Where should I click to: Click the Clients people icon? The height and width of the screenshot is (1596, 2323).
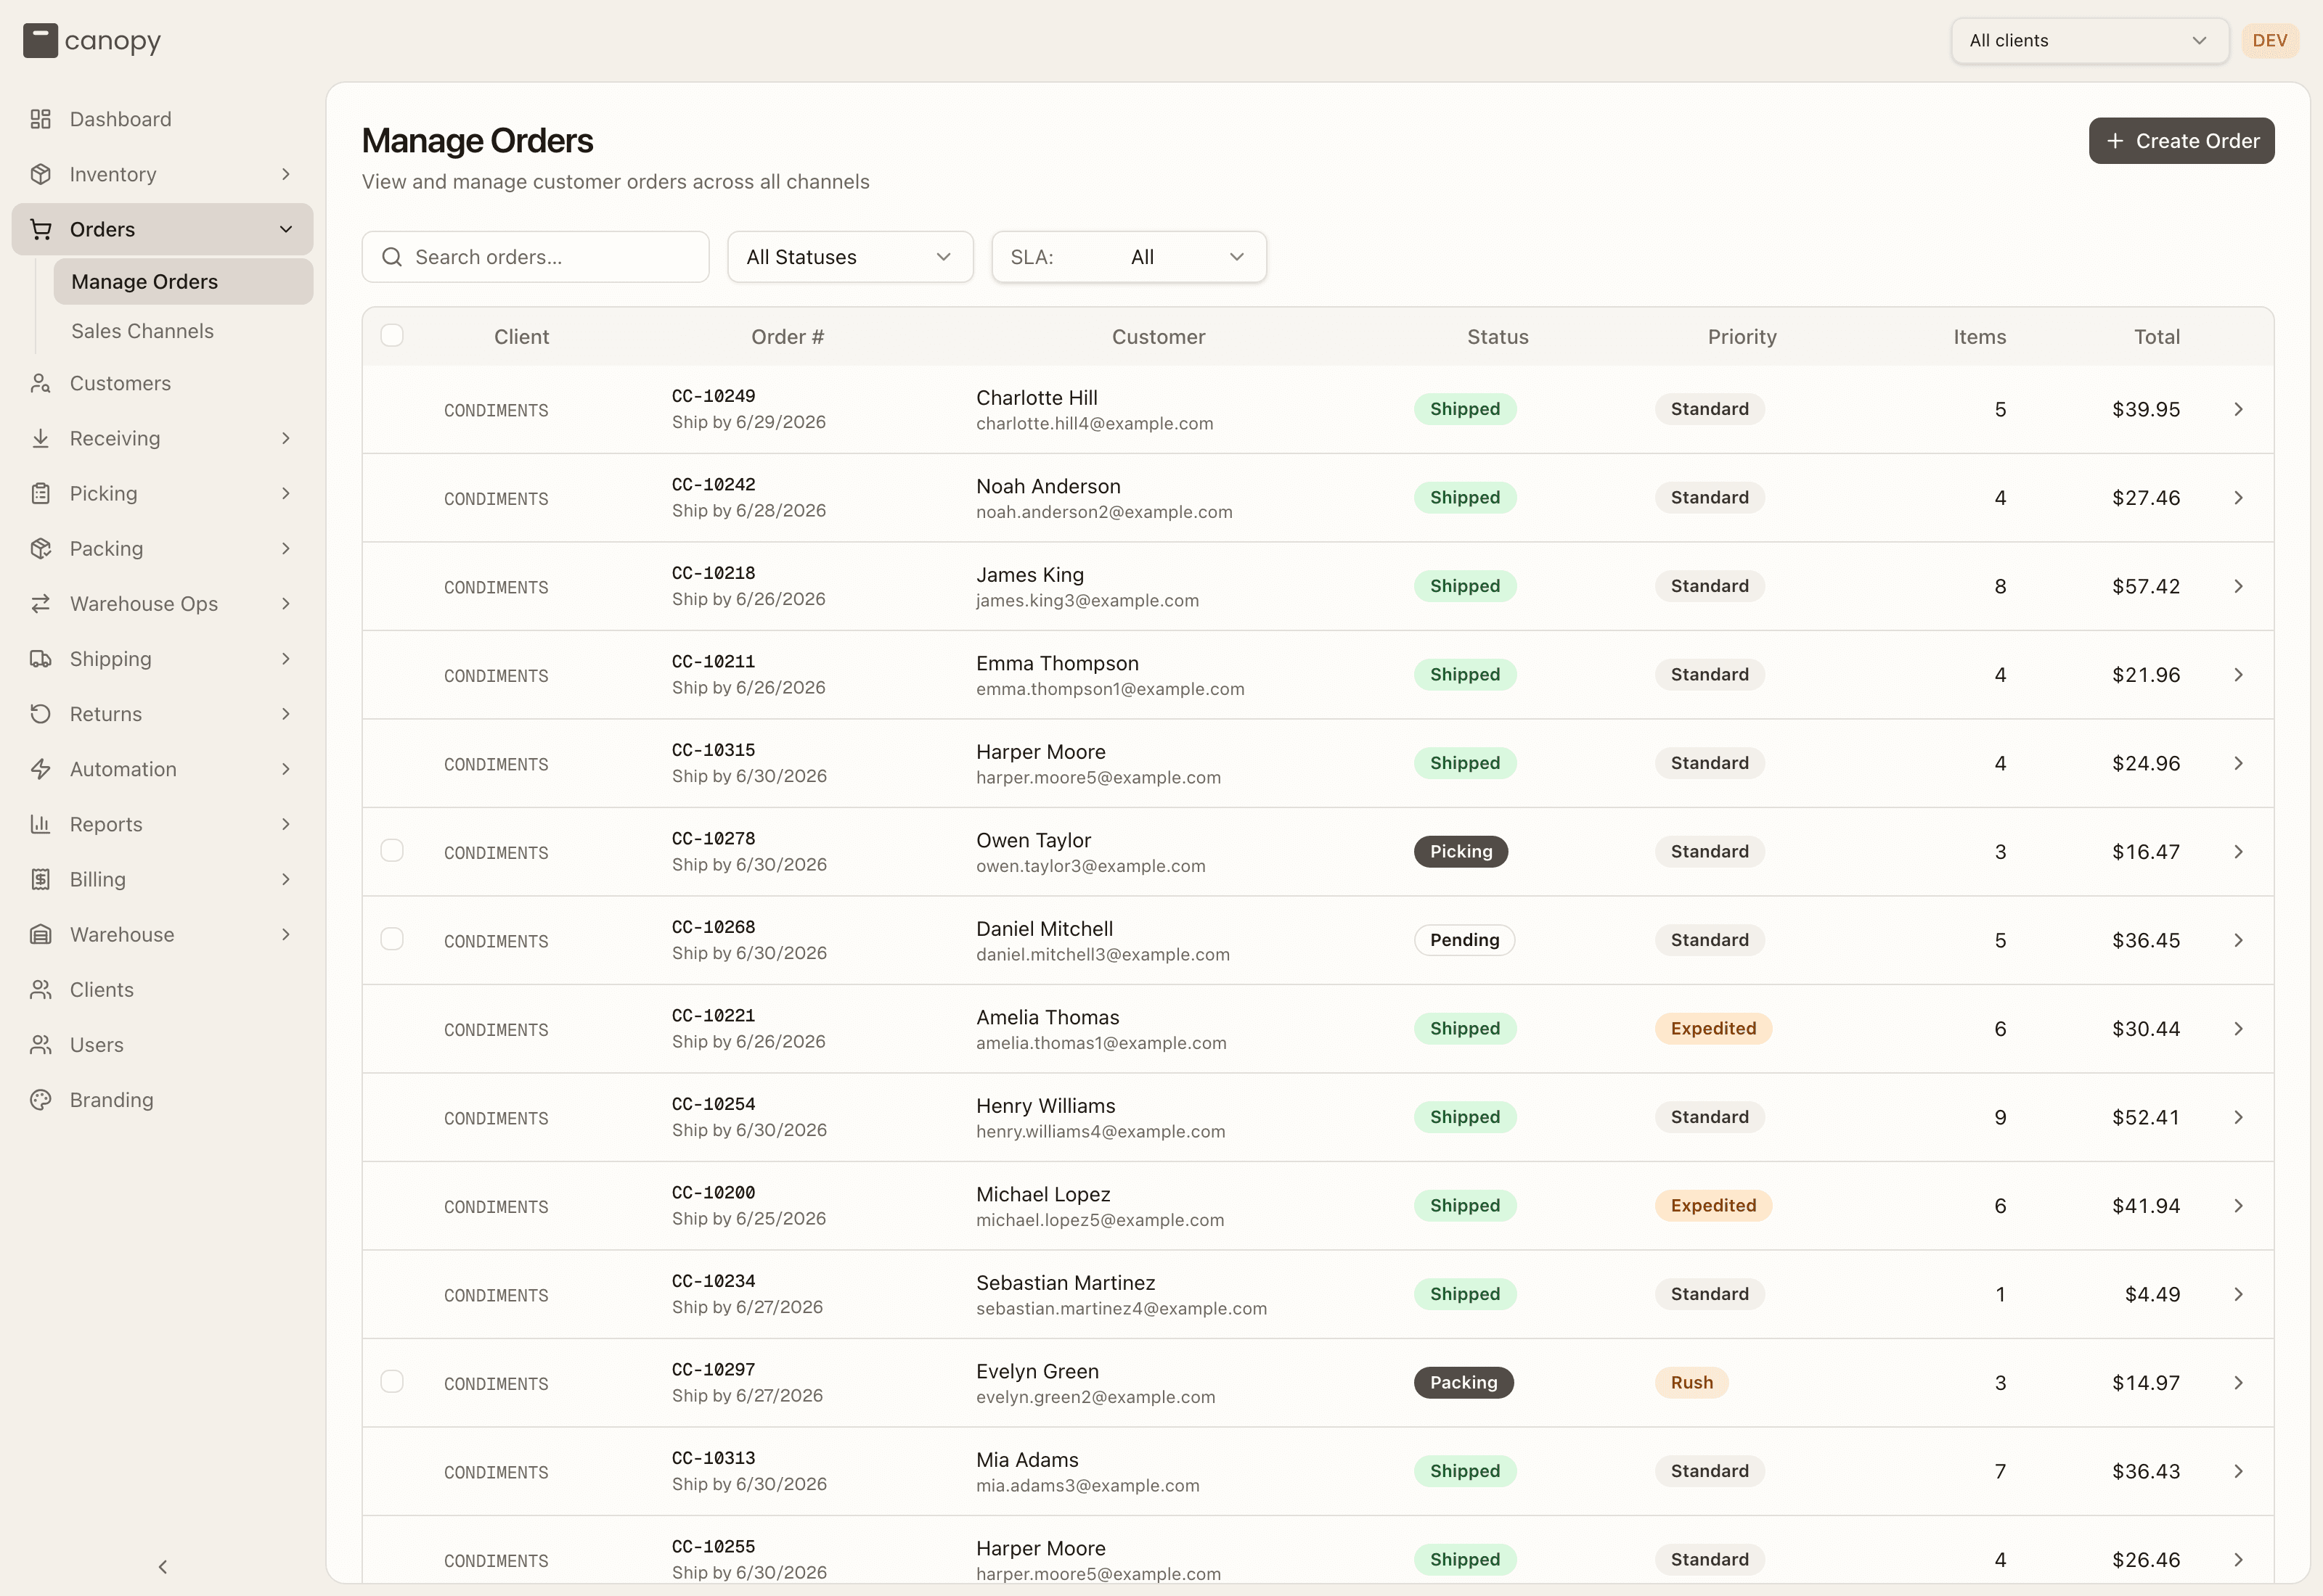40,989
